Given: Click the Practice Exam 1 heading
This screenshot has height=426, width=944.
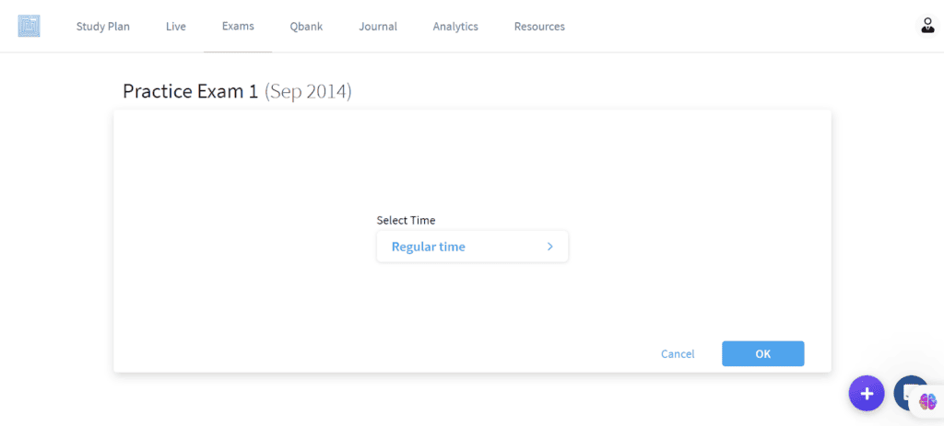Looking at the screenshot, I should click(x=190, y=92).
